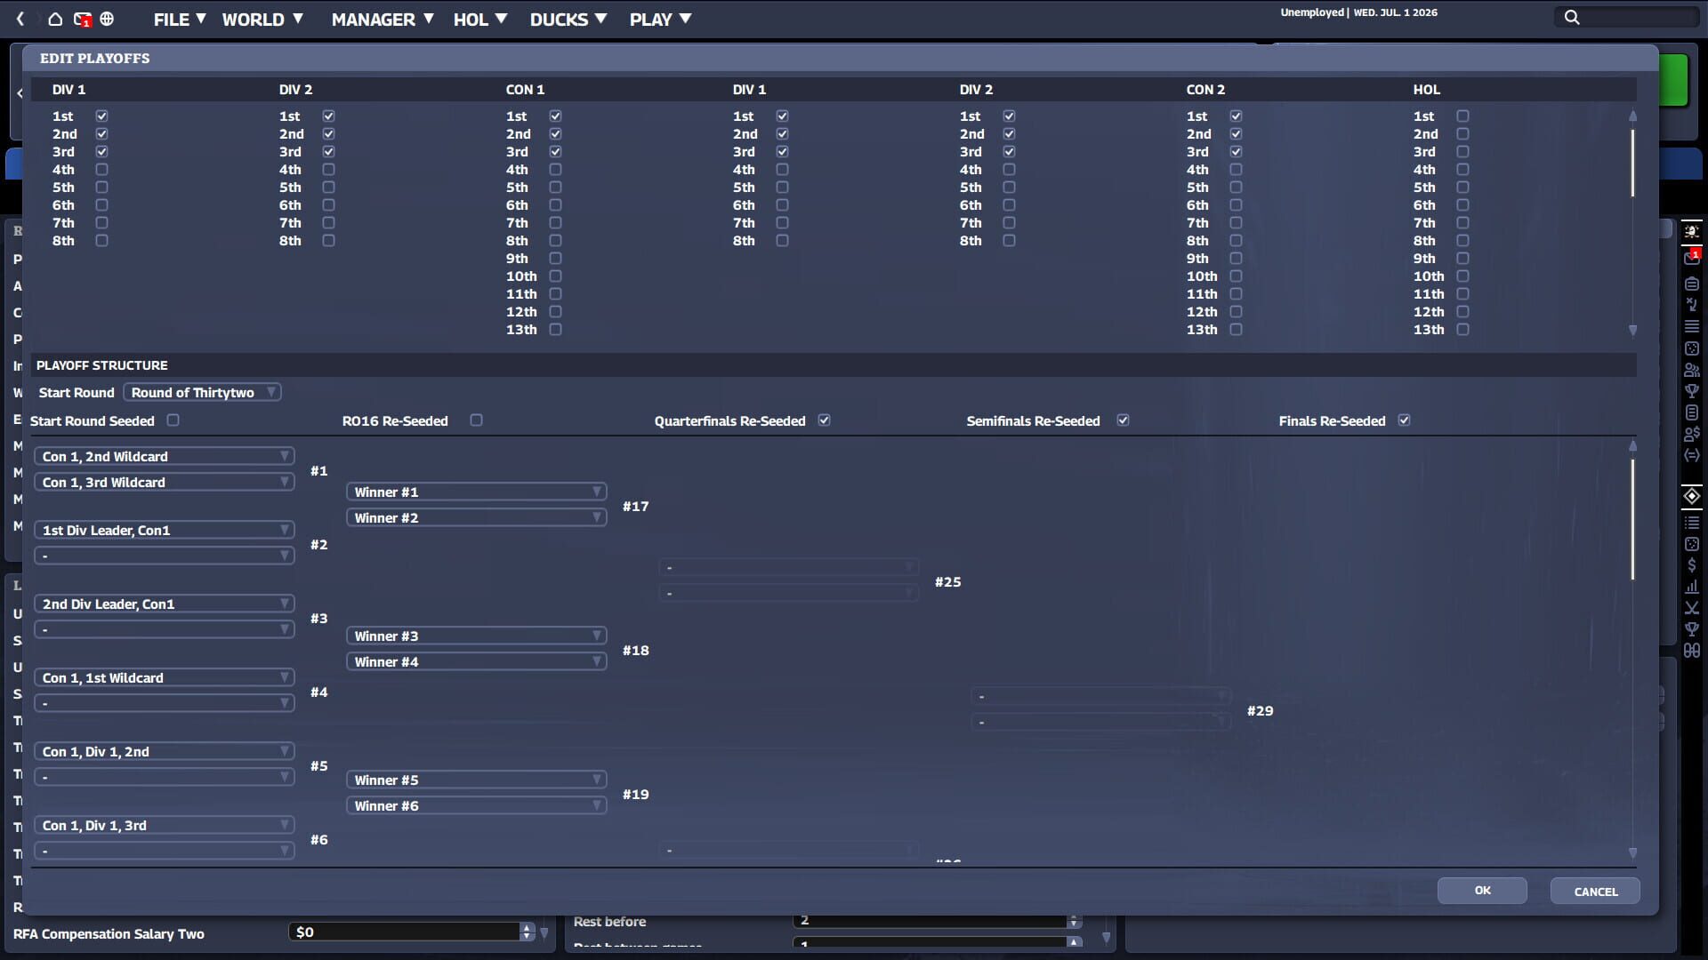Open the WORLD menu

coord(262,20)
